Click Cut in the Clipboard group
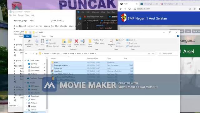The image size is (200, 113). click(49, 40)
